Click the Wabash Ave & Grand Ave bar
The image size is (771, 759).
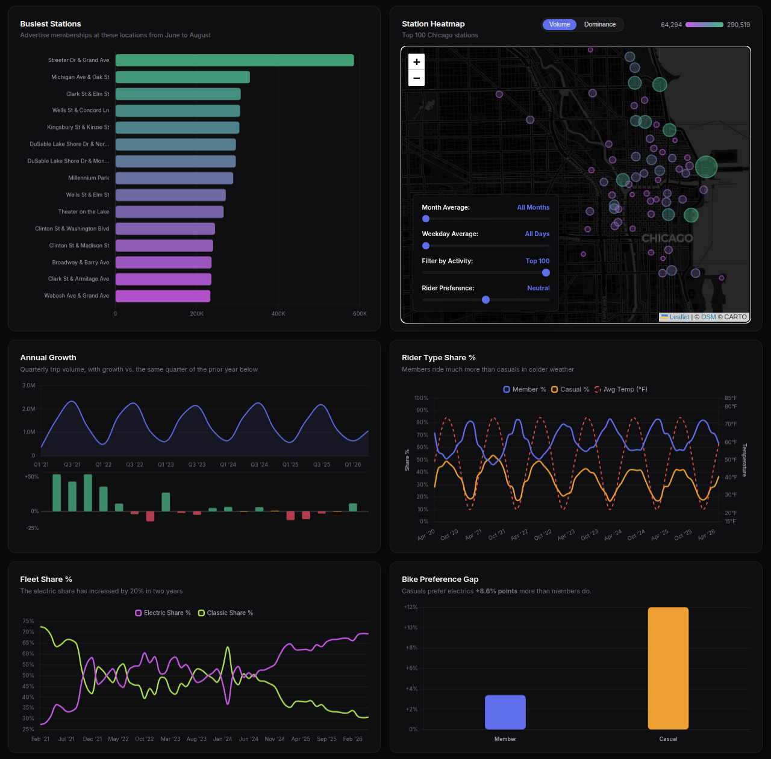pos(163,296)
